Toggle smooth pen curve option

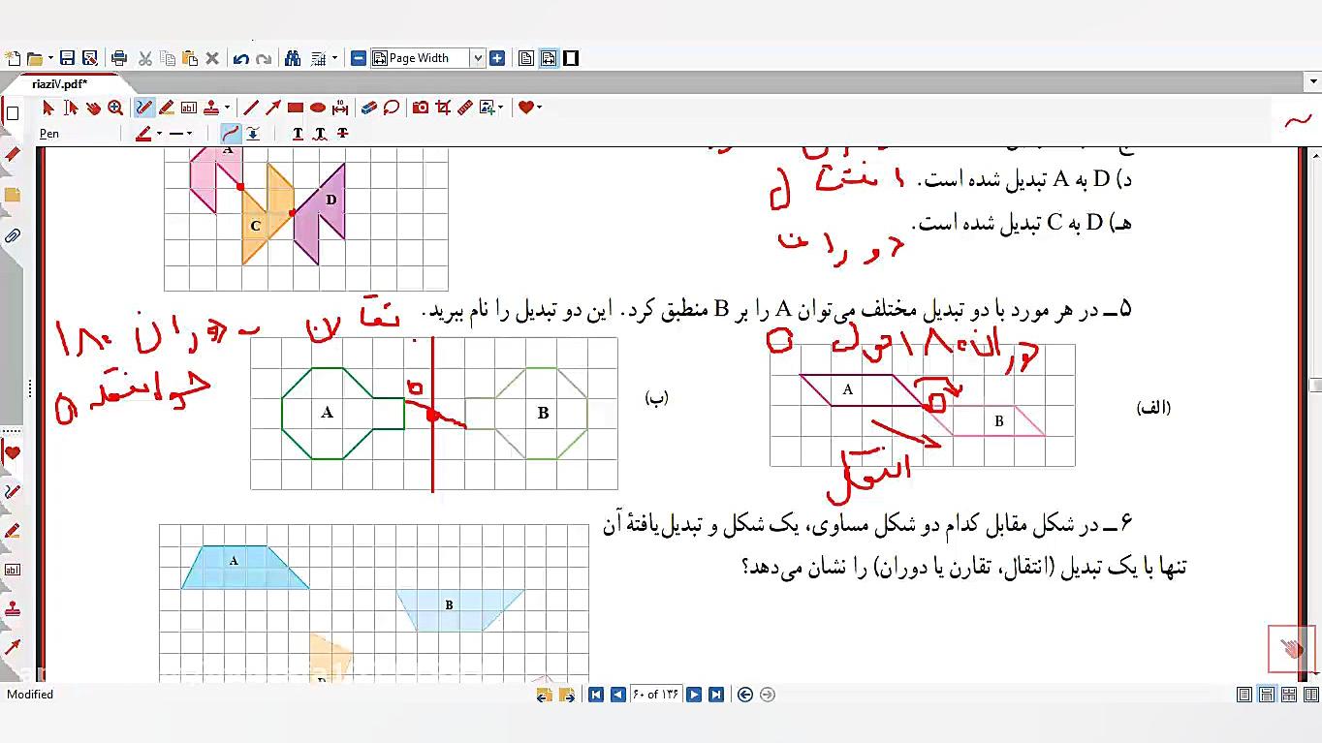tap(230, 134)
